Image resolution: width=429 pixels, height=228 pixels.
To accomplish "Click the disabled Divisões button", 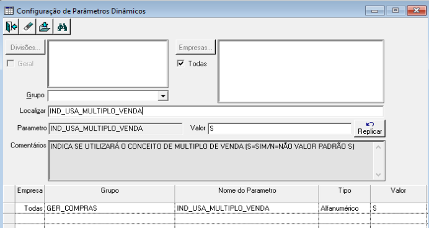I will tap(25, 47).
